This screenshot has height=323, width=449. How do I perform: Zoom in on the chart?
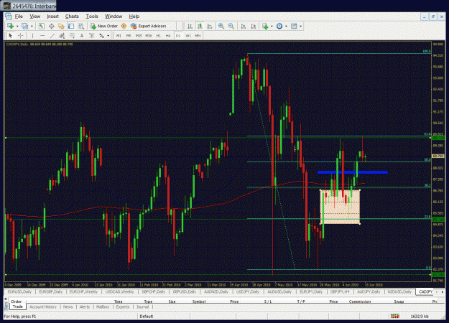[x=221, y=26]
